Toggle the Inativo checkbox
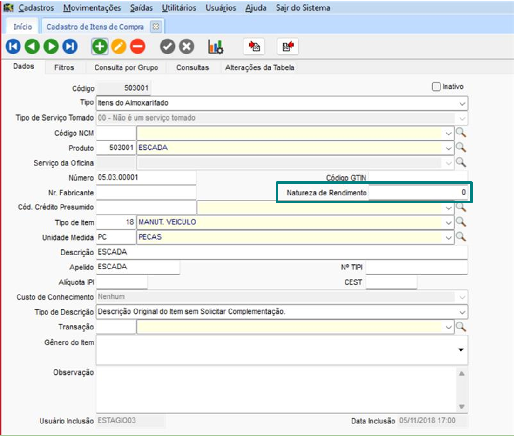 point(436,87)
